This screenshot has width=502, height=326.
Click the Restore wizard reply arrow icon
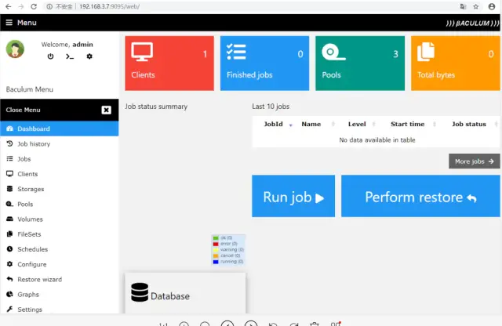(9, 279)
